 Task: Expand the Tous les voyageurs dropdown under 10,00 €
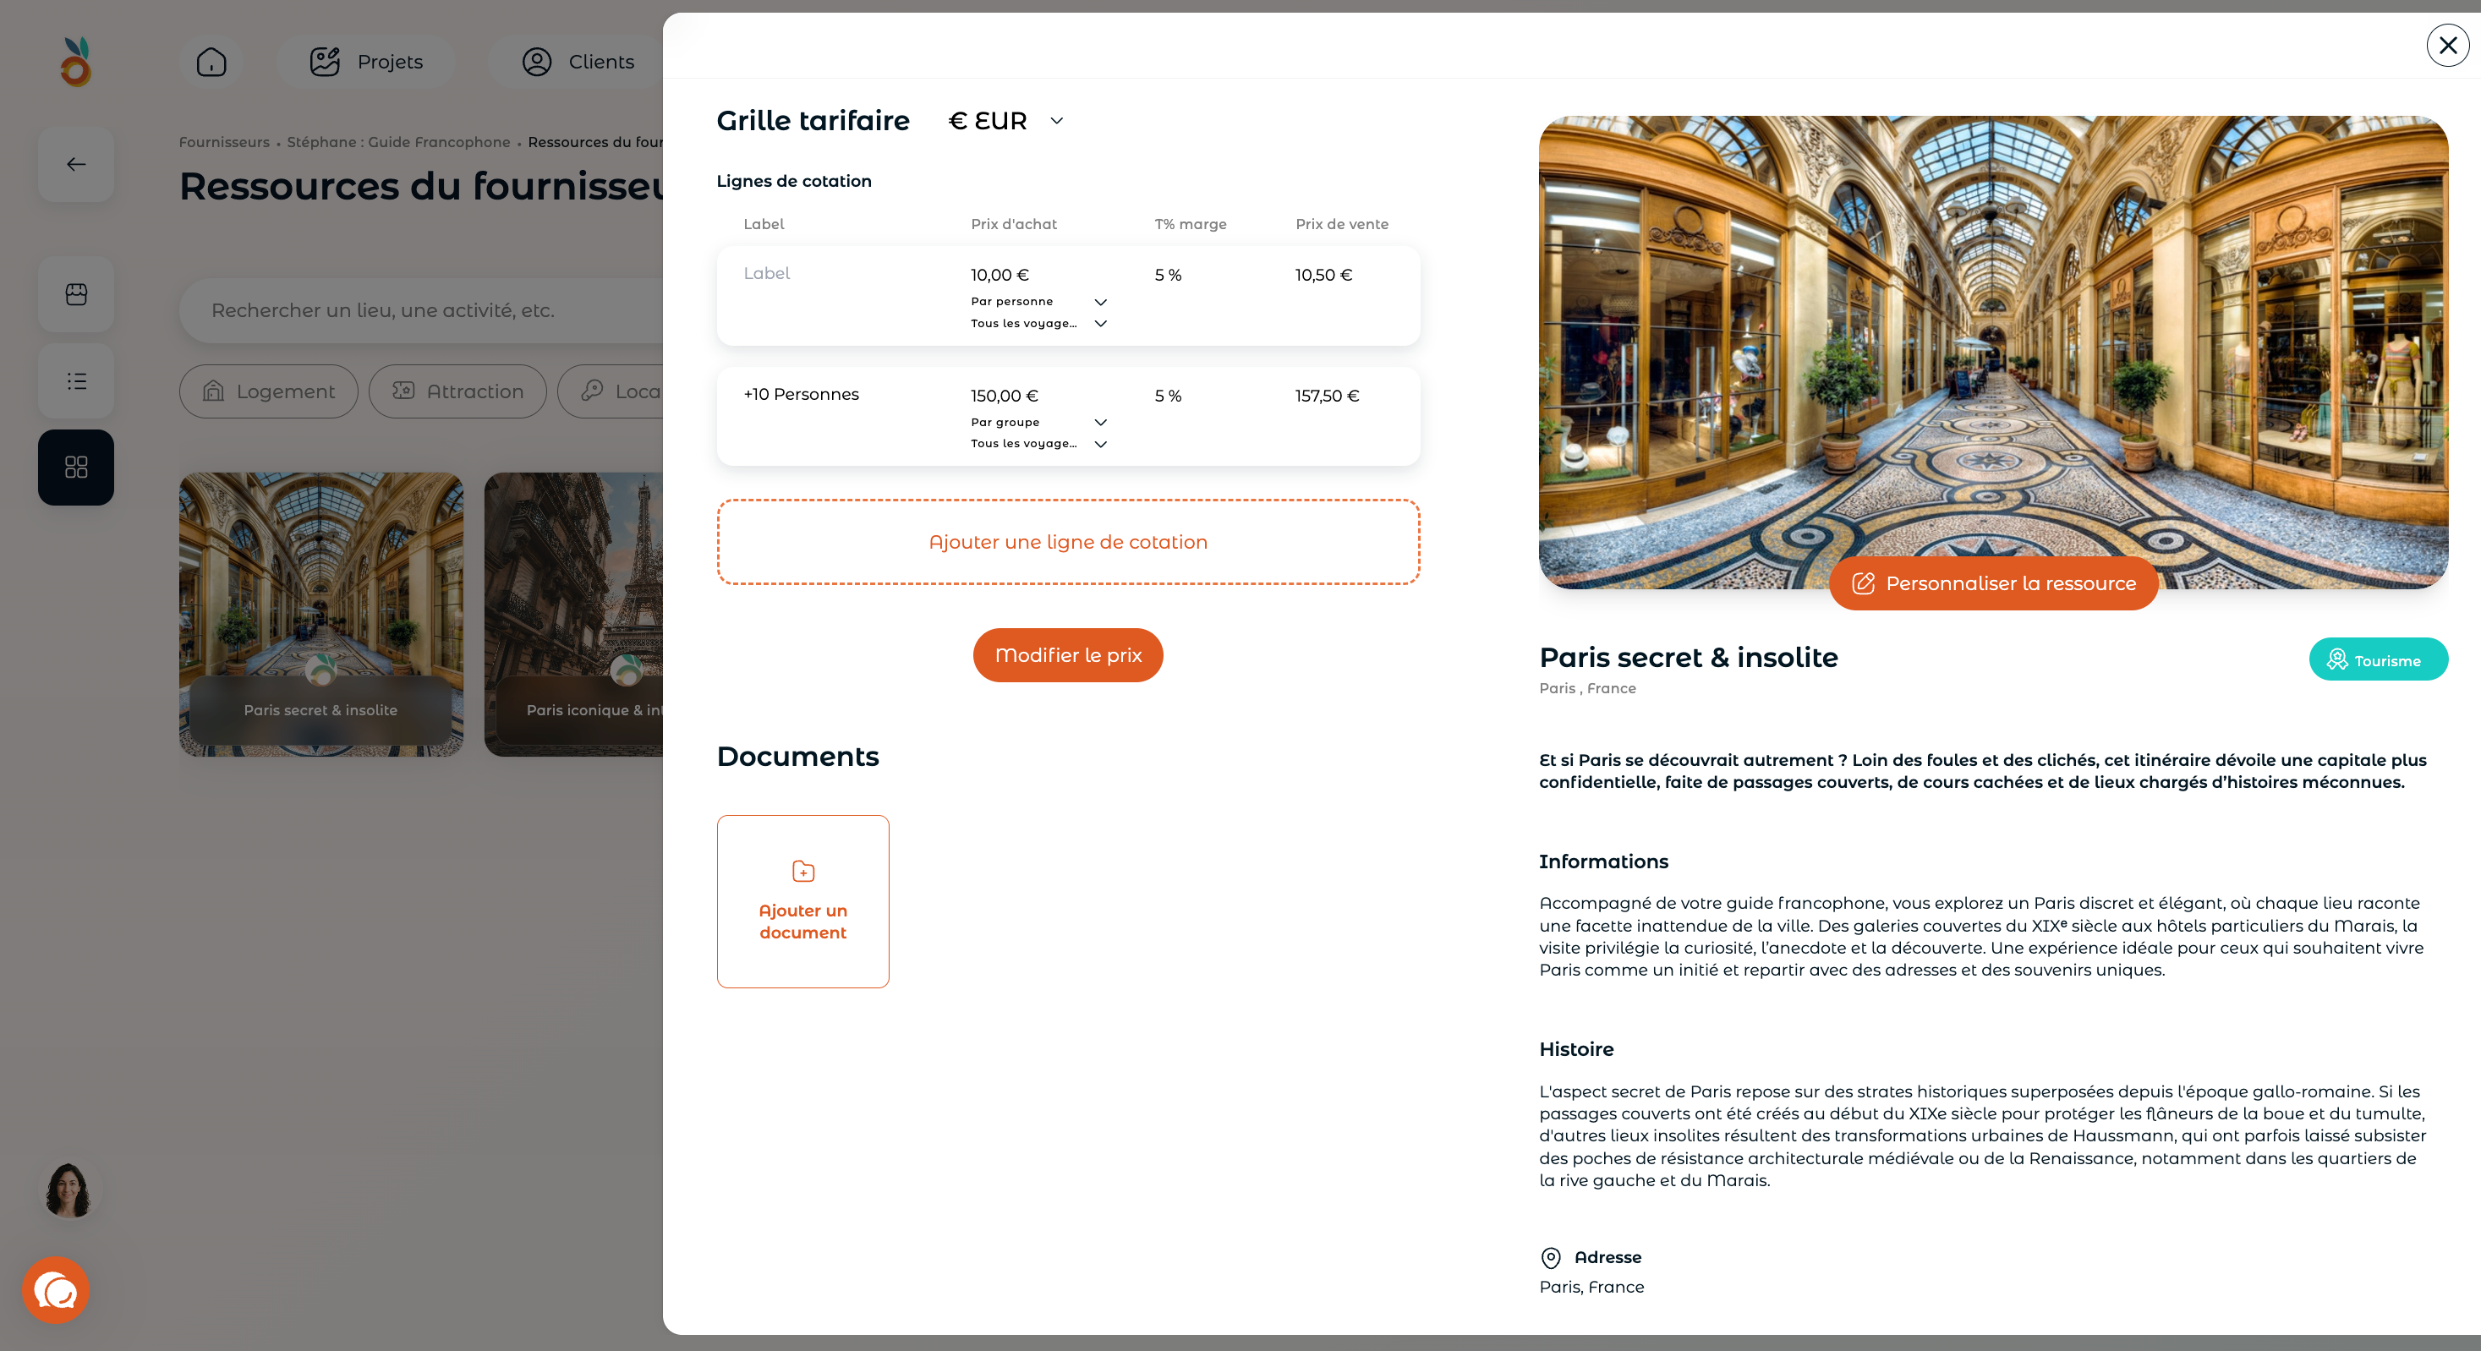1038,324
